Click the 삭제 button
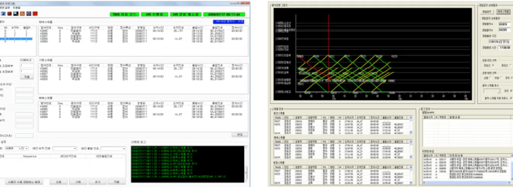The width and height of the screenshot is (513, 187). pos(78,182)
